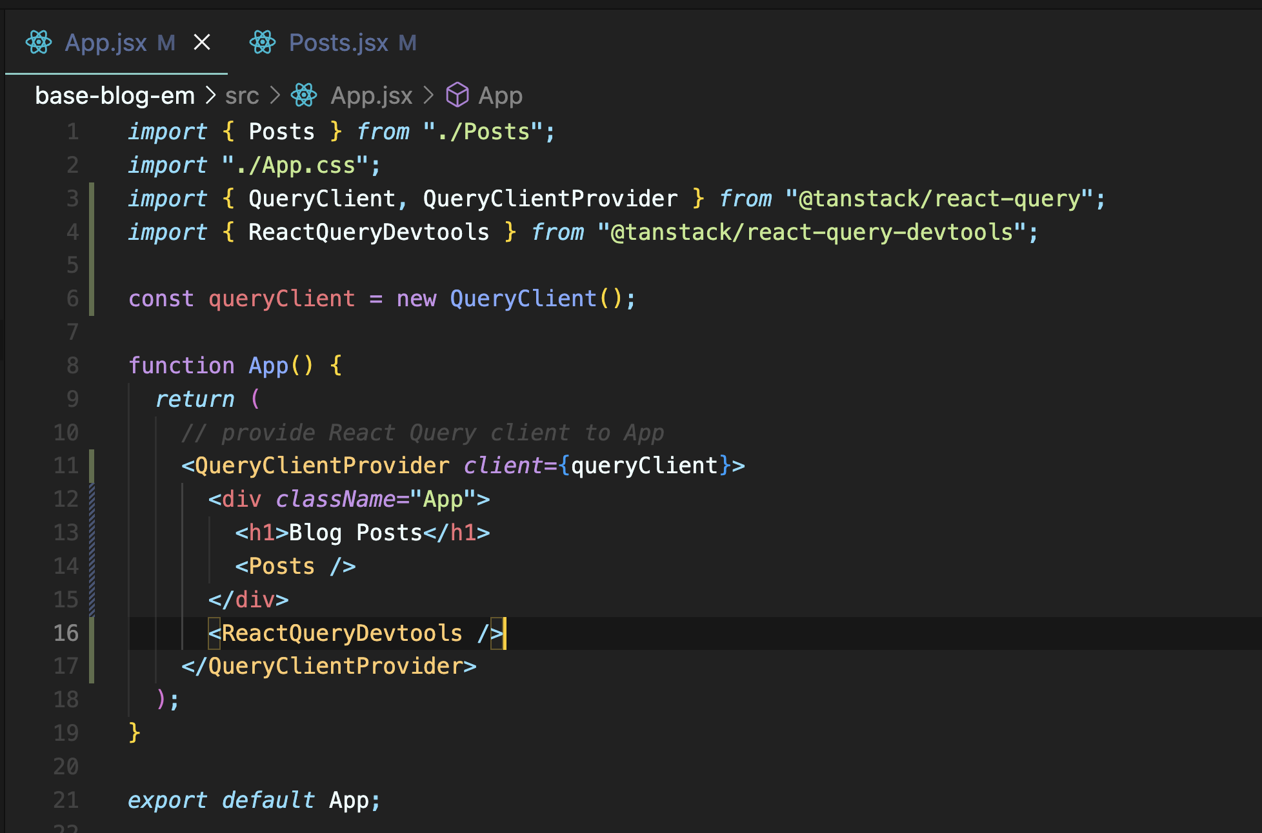Click the M modified badge on Posts.jsx tab
Viewport: 1262px width, 833px height.
pos(407,43)
